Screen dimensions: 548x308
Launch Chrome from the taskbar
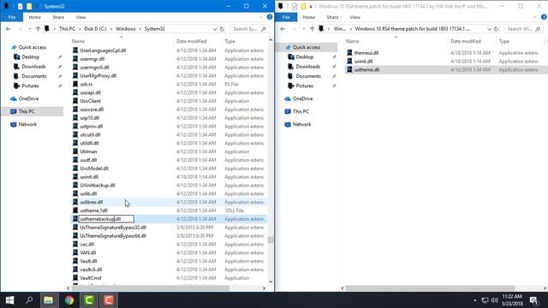[x=68, y=300]
